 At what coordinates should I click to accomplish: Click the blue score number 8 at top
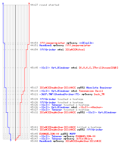pos(3,4)
